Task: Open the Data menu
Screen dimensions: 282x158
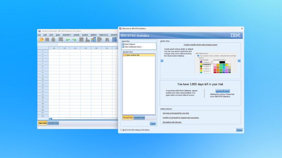Action: click(58, 35)
